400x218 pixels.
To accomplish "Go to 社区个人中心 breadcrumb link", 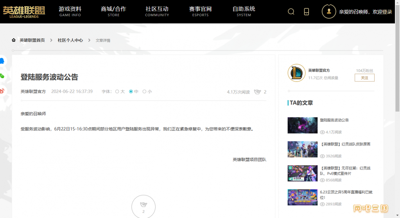I will pos(70,40).
